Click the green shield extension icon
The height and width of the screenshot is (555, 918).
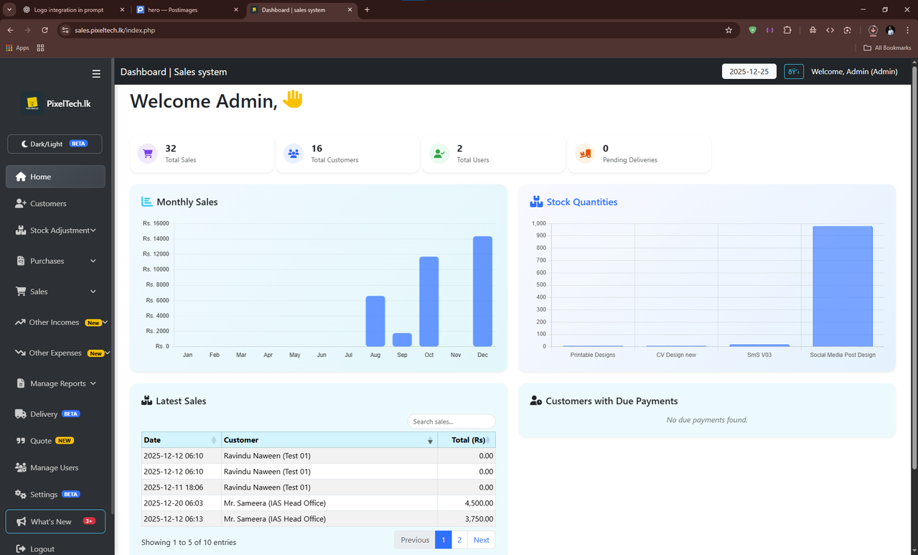click(752, 30)
